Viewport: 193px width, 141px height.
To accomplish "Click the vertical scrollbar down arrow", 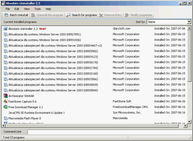I will tap(189, 122).
